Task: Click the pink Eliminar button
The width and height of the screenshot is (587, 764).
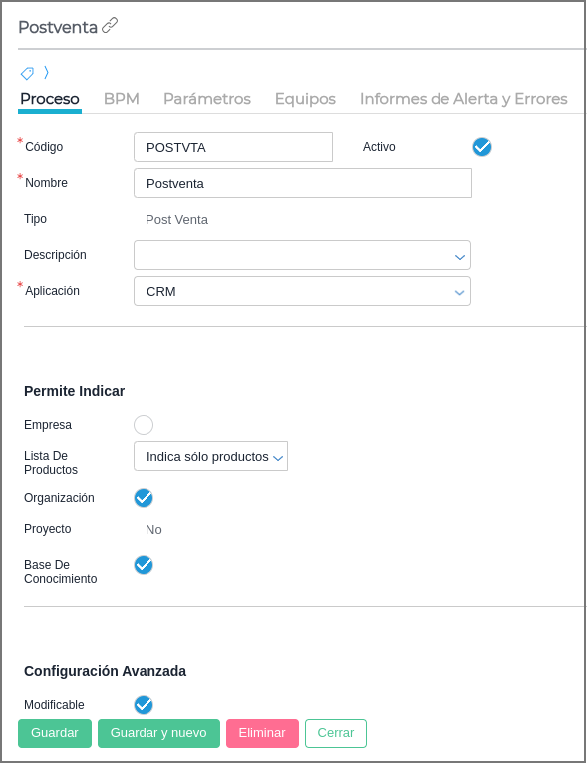Action: tap(262, 733)
